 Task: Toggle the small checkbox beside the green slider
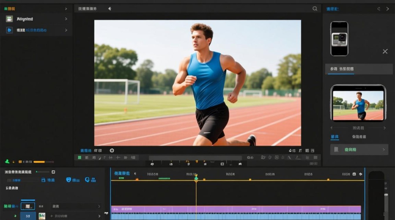pyautogui.click(x=53, y=172)
